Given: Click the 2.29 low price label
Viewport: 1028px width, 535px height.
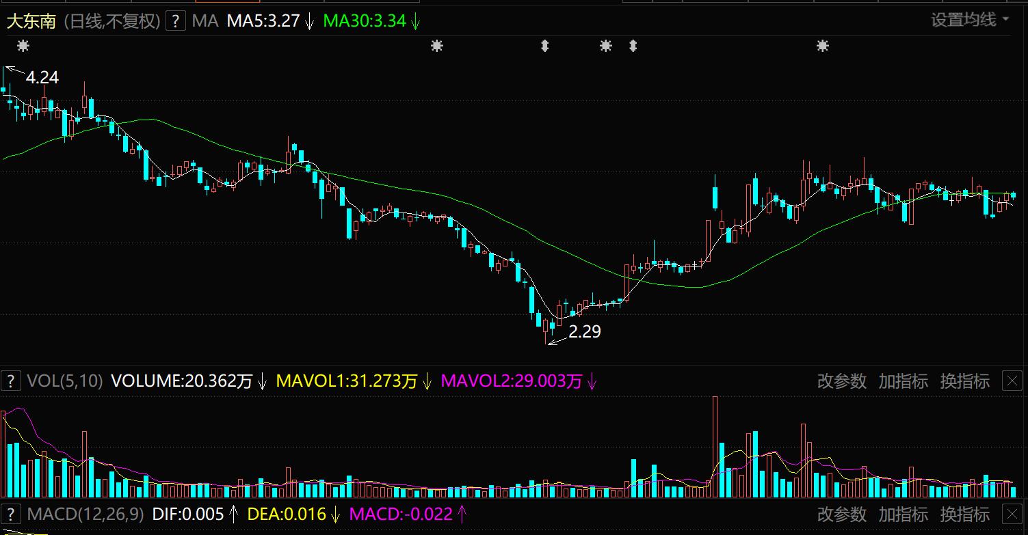Looking at the screenshot, I should pos(585,332).
